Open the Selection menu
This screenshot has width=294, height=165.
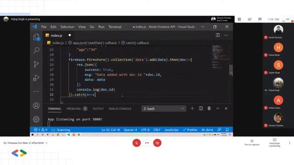(68, 27)
